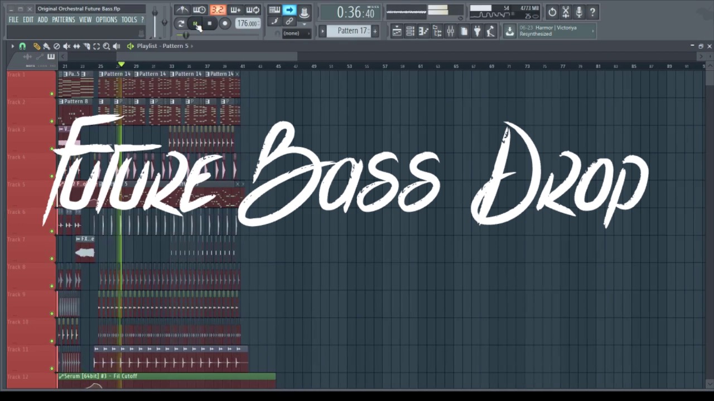The height and width of the screenshot is (401, 714).
Task: Toggle the 3.2 recording countdown
Action: click(218, 10)
